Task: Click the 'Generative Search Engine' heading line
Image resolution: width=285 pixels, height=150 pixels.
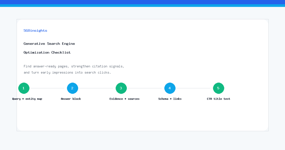Action: pos(49,44)
